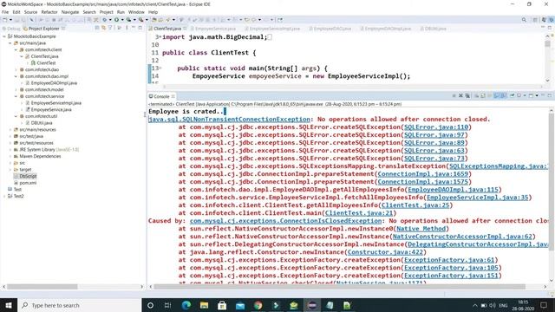Open the Project menu
This screenshot has height=312, width=555.
[106, 12]
